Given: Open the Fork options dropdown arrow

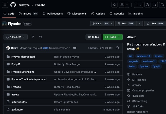Looking at the screenshot, I should [x=139, y=24].
